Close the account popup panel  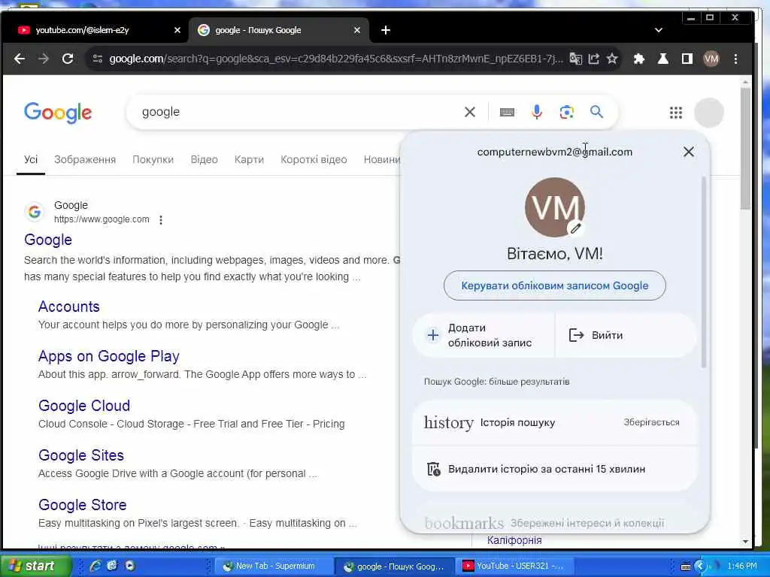689,152
